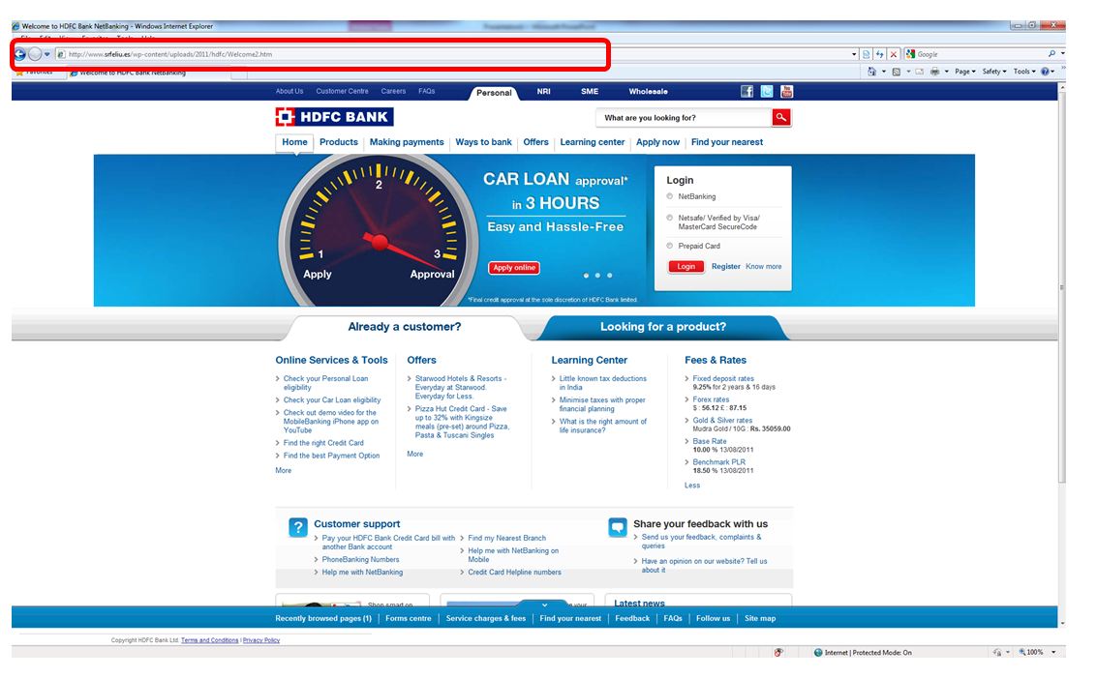Click the blue Help question mark icon

1046,72
